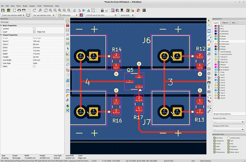Toggle the Locked checkbox in Basic Properties

point(34,29)
